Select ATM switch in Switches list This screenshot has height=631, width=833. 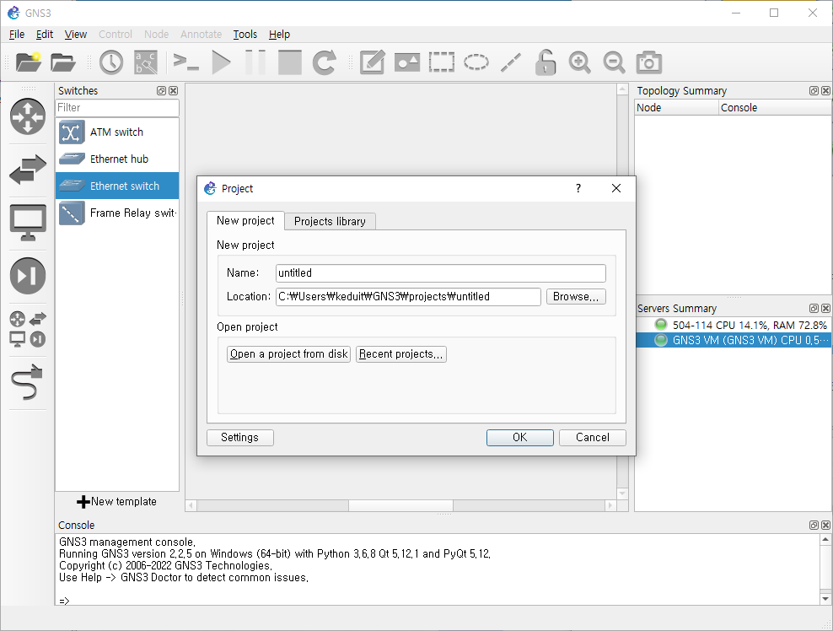(x=117, y=132)
